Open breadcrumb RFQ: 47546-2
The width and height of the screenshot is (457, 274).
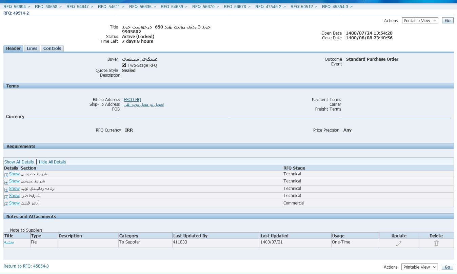(269, 6)
